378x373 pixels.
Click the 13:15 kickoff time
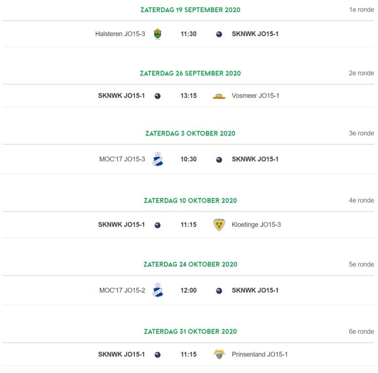coord(189,96)
